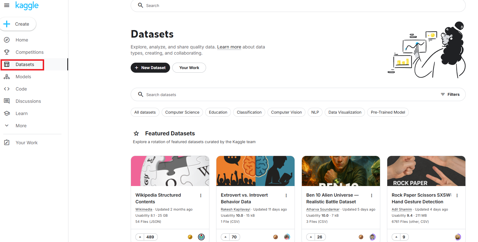Open options menu for Wikipedia Structured Contents

(x=201, y=195)
